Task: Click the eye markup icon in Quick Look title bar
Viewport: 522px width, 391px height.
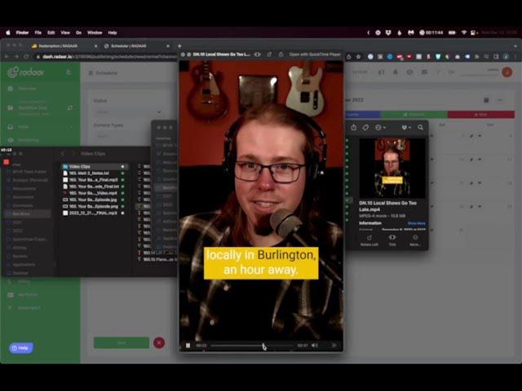Action: click(258, 55)
